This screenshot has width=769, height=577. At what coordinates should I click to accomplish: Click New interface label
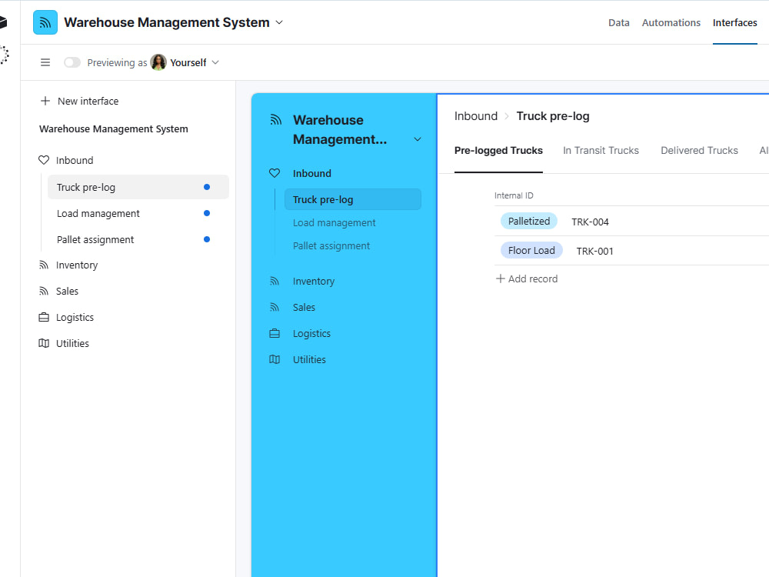point(88,101)
